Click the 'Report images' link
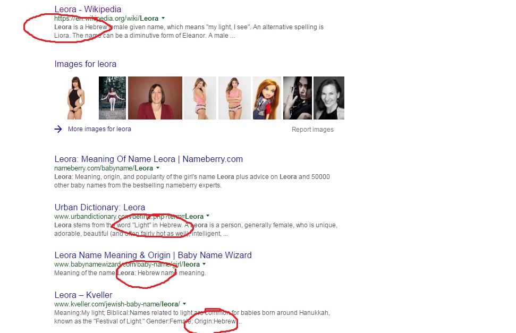The image size is (516, 333). [312, 130]
